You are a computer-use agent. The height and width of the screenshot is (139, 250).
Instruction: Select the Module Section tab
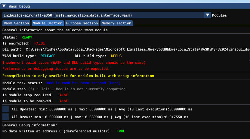pos(48,23)
